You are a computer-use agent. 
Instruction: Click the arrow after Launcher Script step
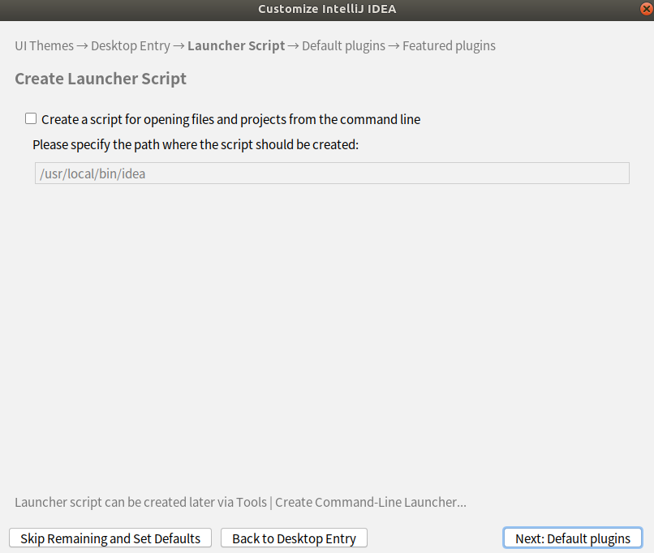point(293,46)
